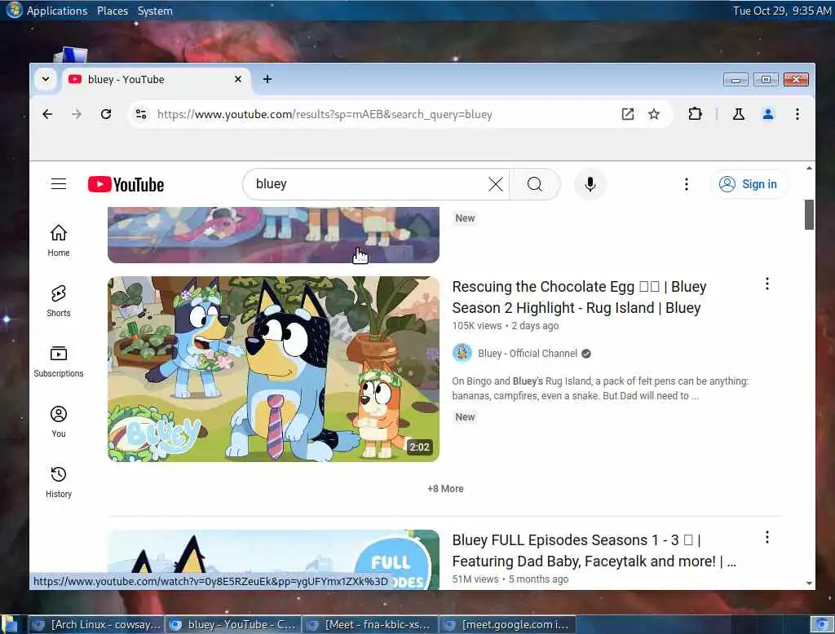Switch to Arch Linux cowsay taskbar window
Image resolution: width=835 pixels, height=634 pixels.
pos(96,625)
